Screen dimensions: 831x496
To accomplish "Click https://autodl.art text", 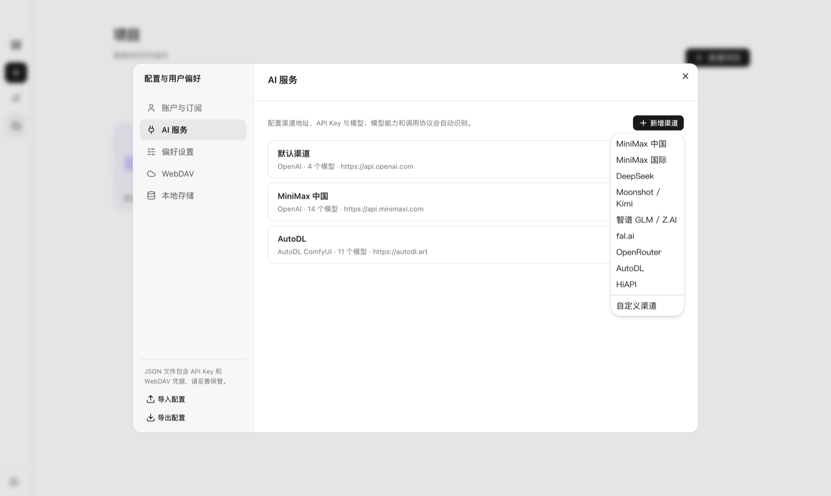I will 400,252.
